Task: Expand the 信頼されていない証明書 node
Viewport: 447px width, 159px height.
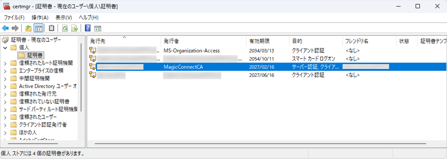Action: point(5,102)
